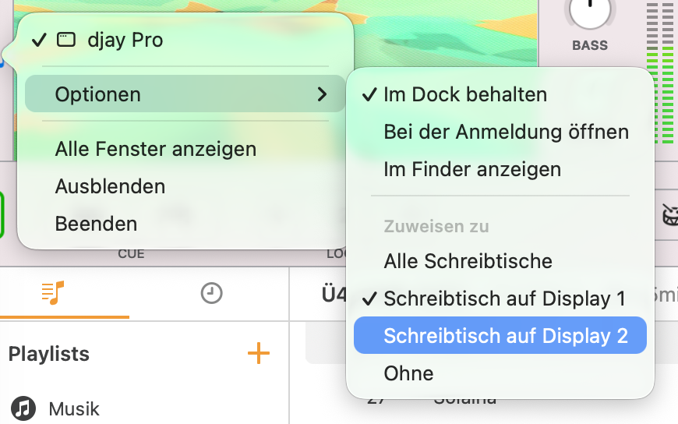This screenshot has width=678, height=424.
Task: Click 'Ausblenden' to hide djay Pro
Action: (x=110, y=186)
